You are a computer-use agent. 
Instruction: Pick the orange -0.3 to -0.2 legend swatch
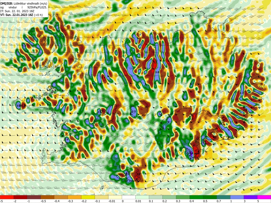[75, 197]
